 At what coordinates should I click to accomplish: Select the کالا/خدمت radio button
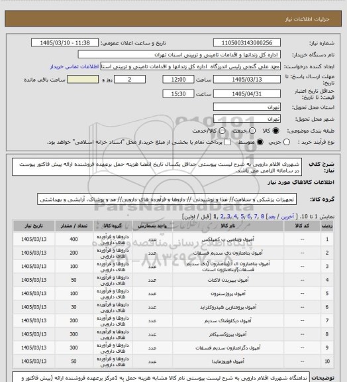(222, 131)
